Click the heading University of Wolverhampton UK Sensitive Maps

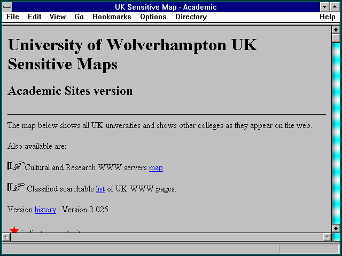click(x=133, y=54)
